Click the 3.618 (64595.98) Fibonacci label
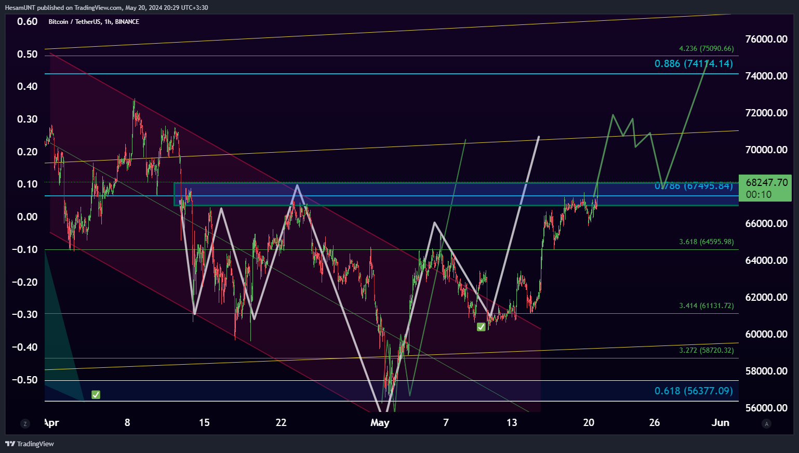 [707, 242]
